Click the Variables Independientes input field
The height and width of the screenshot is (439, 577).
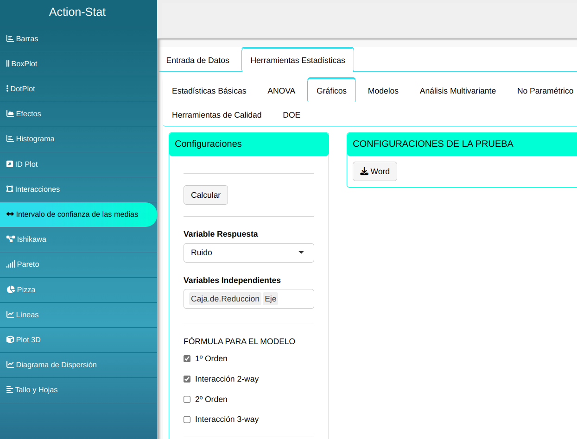point(295,299)
